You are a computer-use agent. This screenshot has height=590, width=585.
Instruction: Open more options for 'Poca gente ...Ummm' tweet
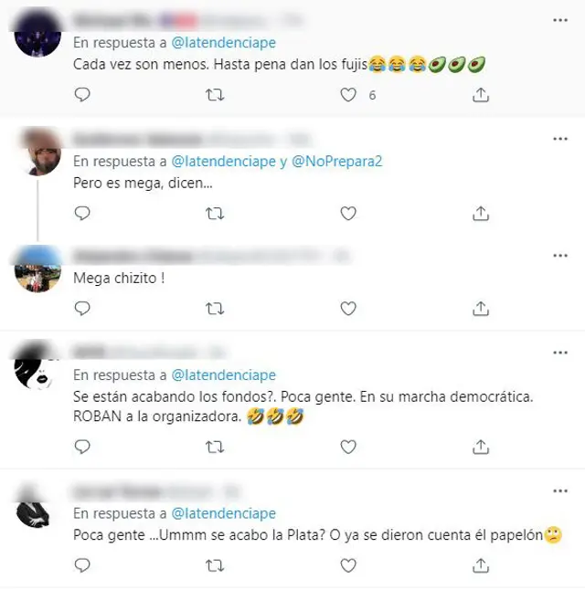560,491
